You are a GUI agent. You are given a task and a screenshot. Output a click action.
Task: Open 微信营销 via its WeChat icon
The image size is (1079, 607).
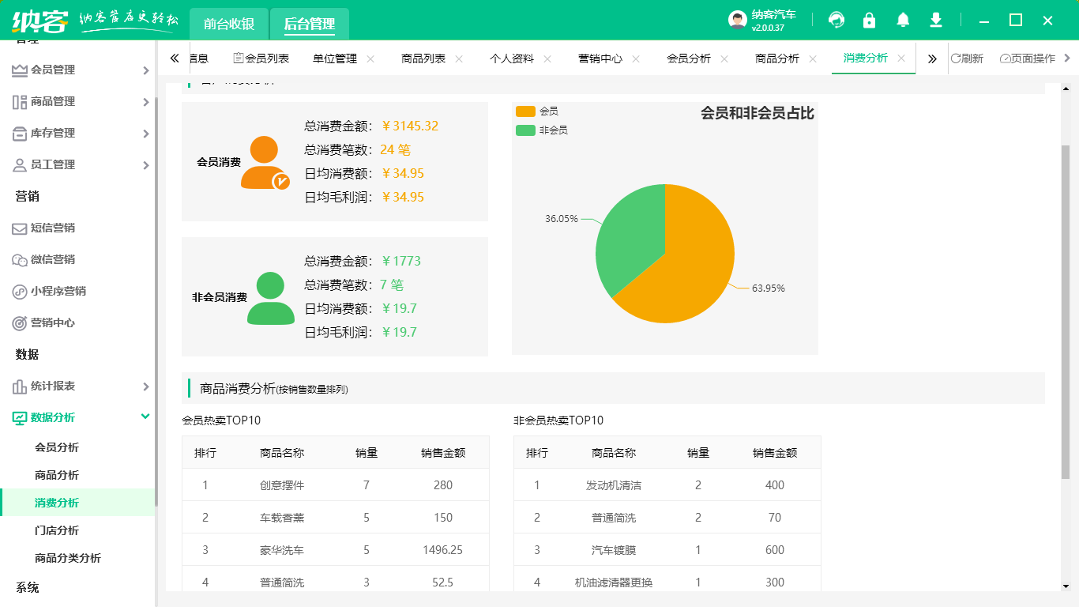18,260
